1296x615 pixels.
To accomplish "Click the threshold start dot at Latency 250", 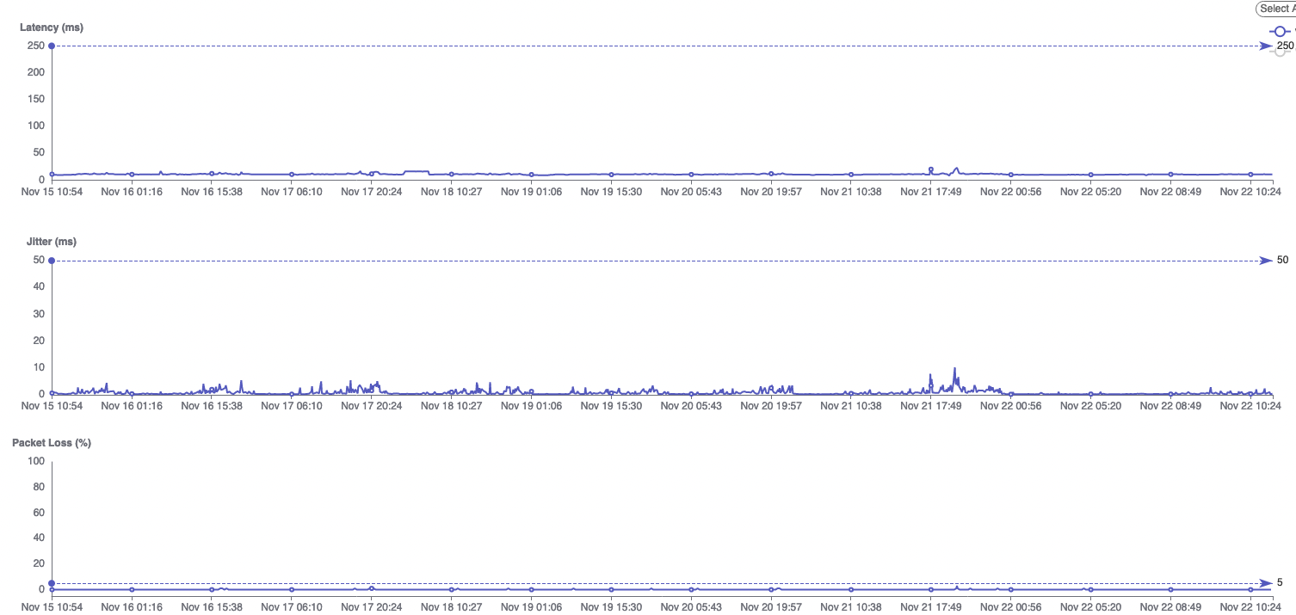I will (x=52, y=46).
